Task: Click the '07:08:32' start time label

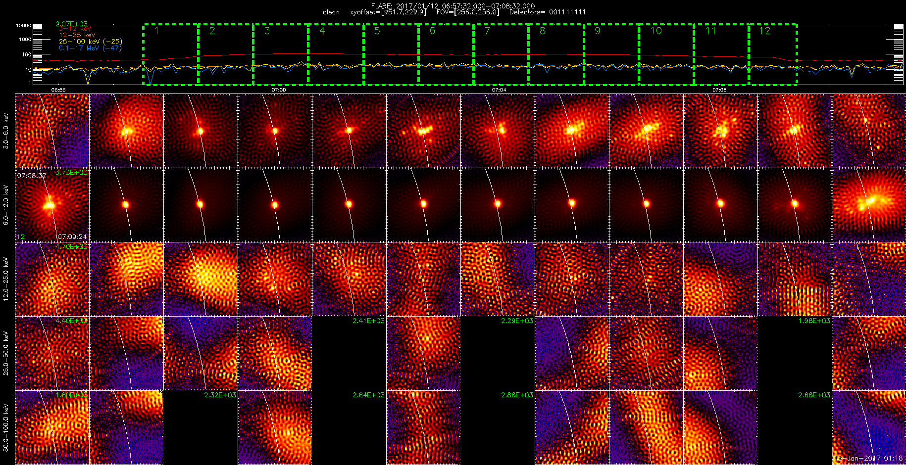Action: click(32, 176)
